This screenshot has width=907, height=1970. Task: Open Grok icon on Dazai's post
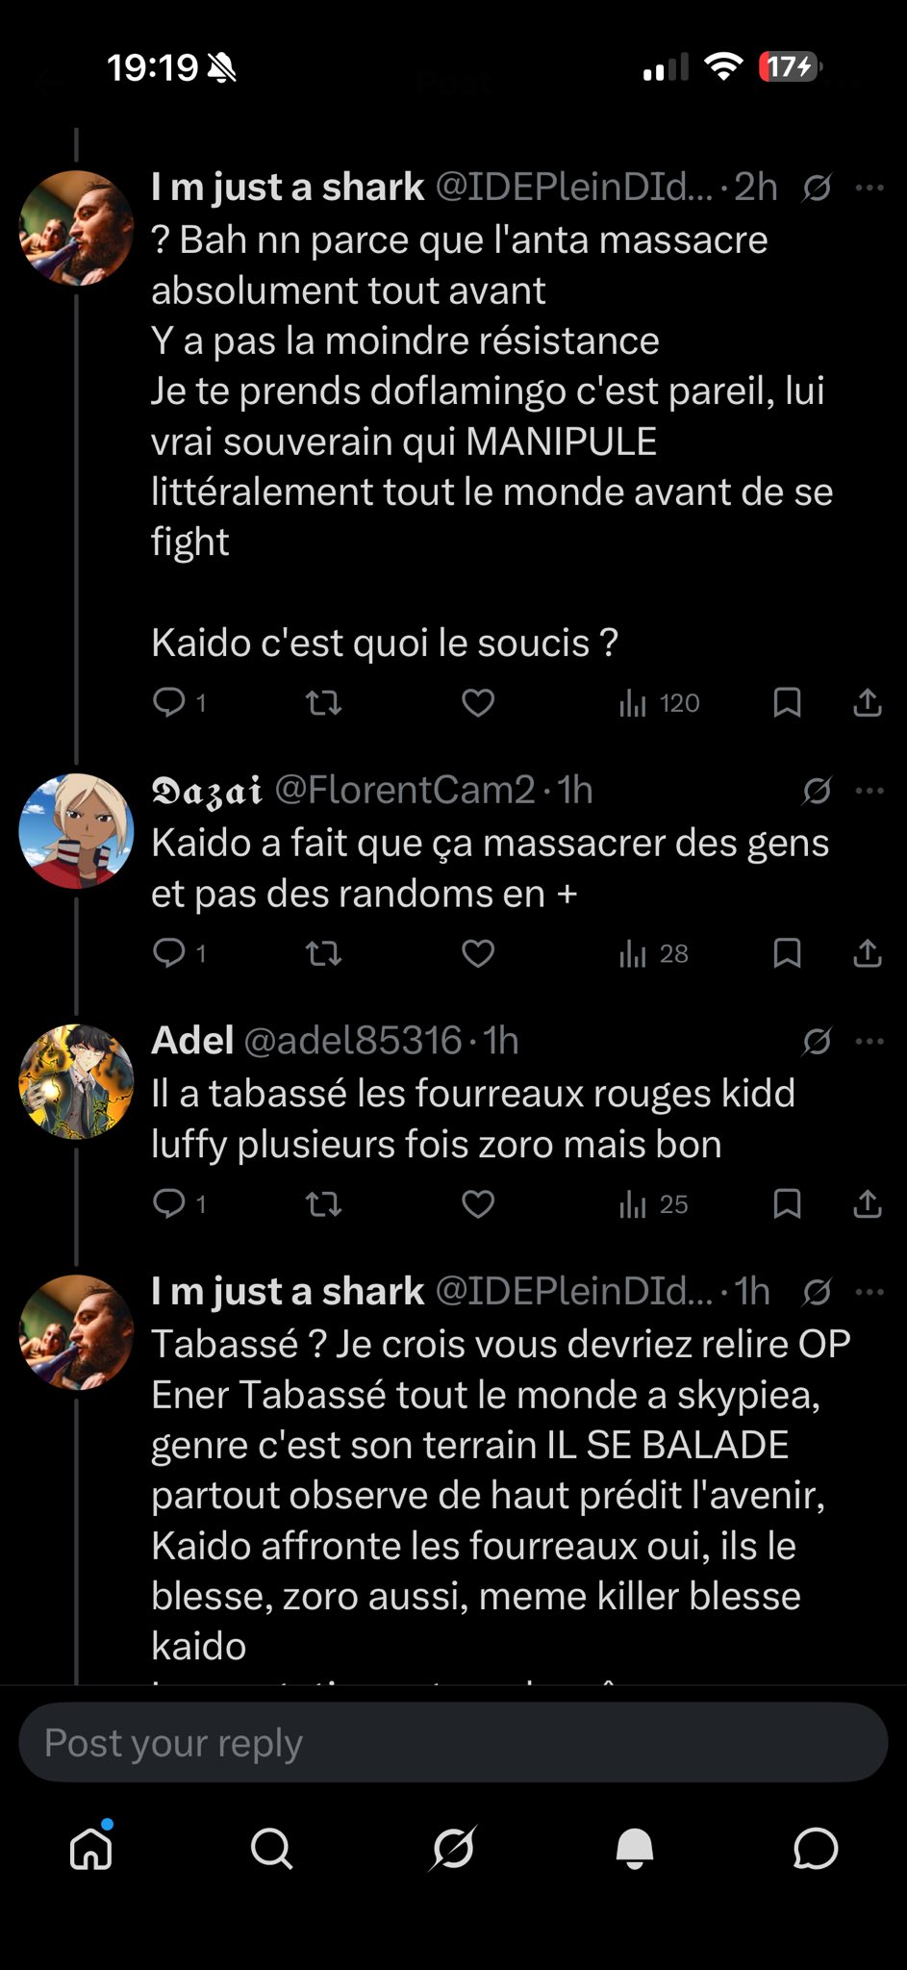click(817, 792)
